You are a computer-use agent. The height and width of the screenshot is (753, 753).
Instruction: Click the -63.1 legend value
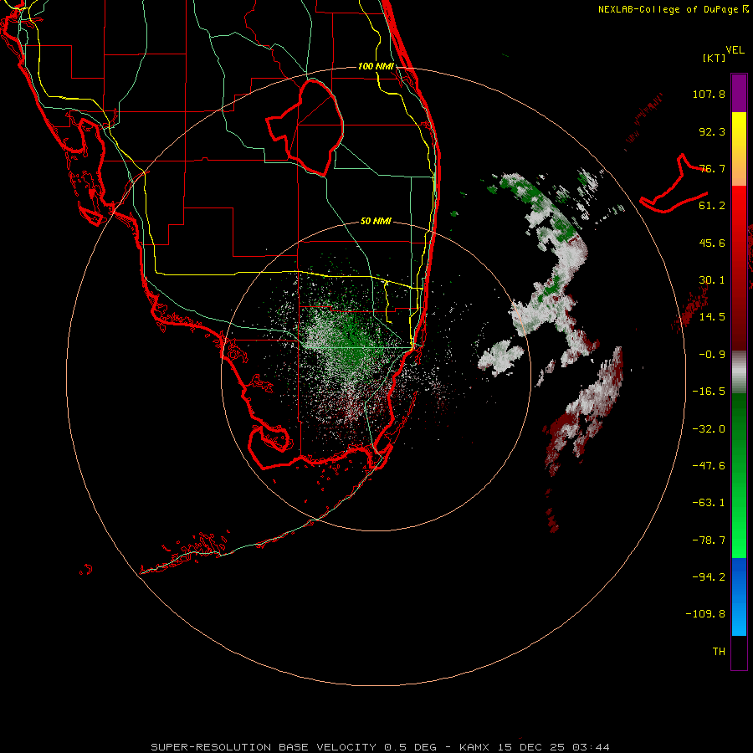(709, 503)
